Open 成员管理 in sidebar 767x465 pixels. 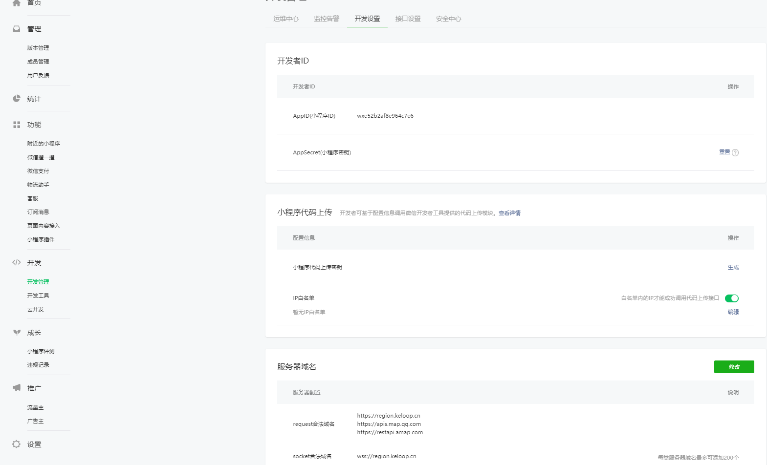point(38,62)
